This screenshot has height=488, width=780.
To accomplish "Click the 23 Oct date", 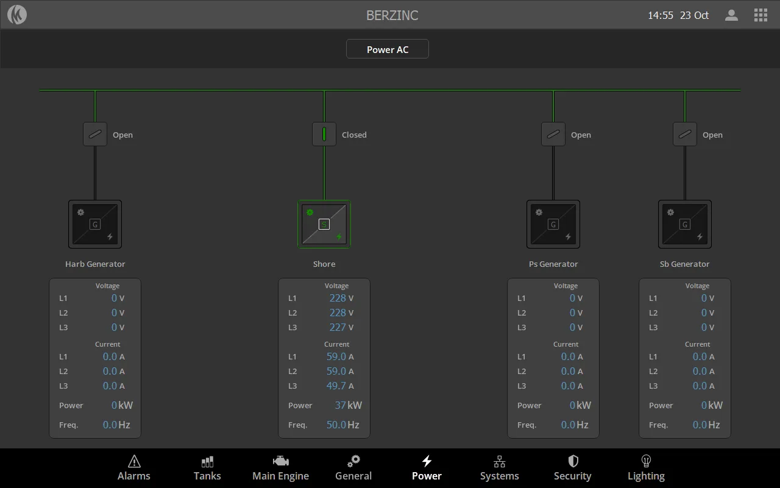I will 694,15.
